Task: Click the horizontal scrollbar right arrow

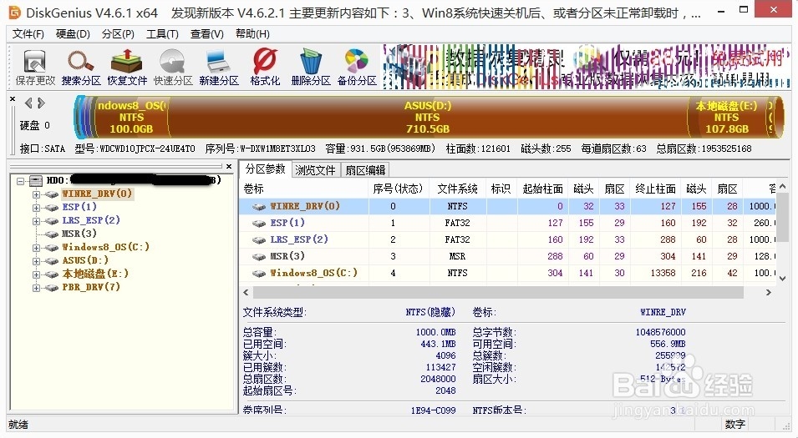Action: (x=769, y=293)
